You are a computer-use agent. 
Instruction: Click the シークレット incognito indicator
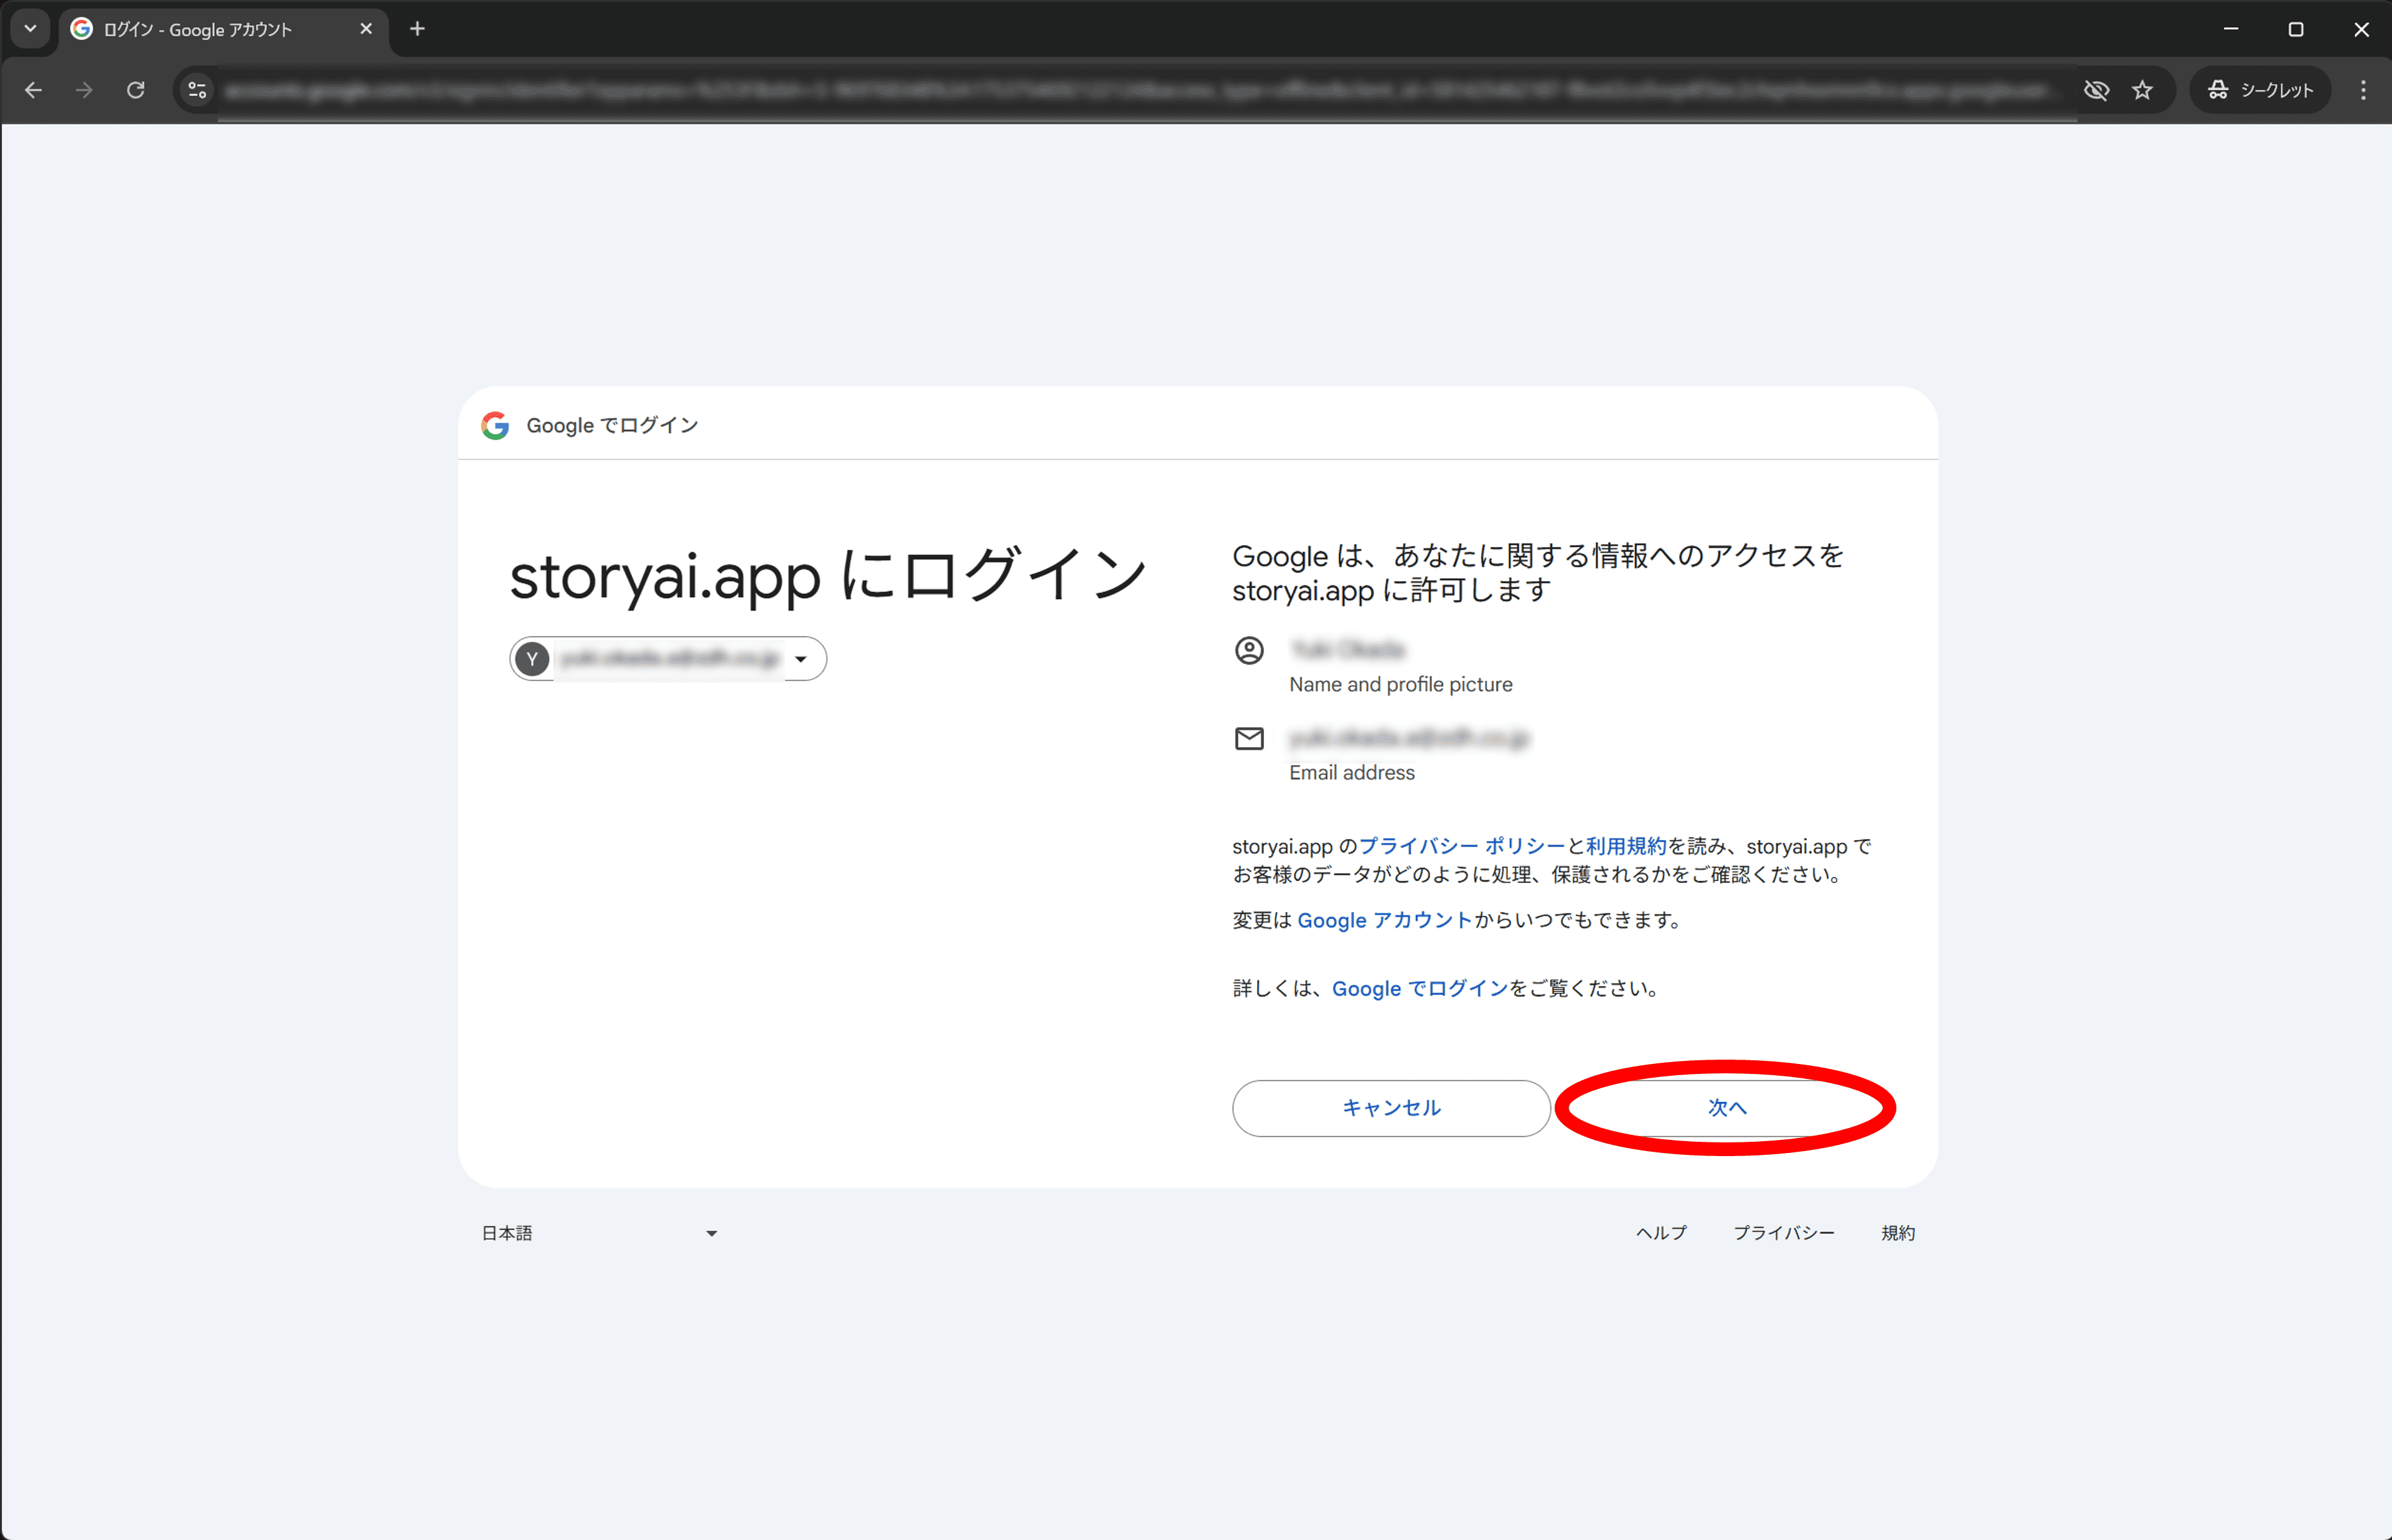point(2261,90)
